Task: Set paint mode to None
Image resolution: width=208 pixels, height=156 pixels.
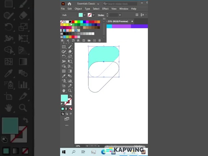Action: pyautogui.click(x=71, y=109)
